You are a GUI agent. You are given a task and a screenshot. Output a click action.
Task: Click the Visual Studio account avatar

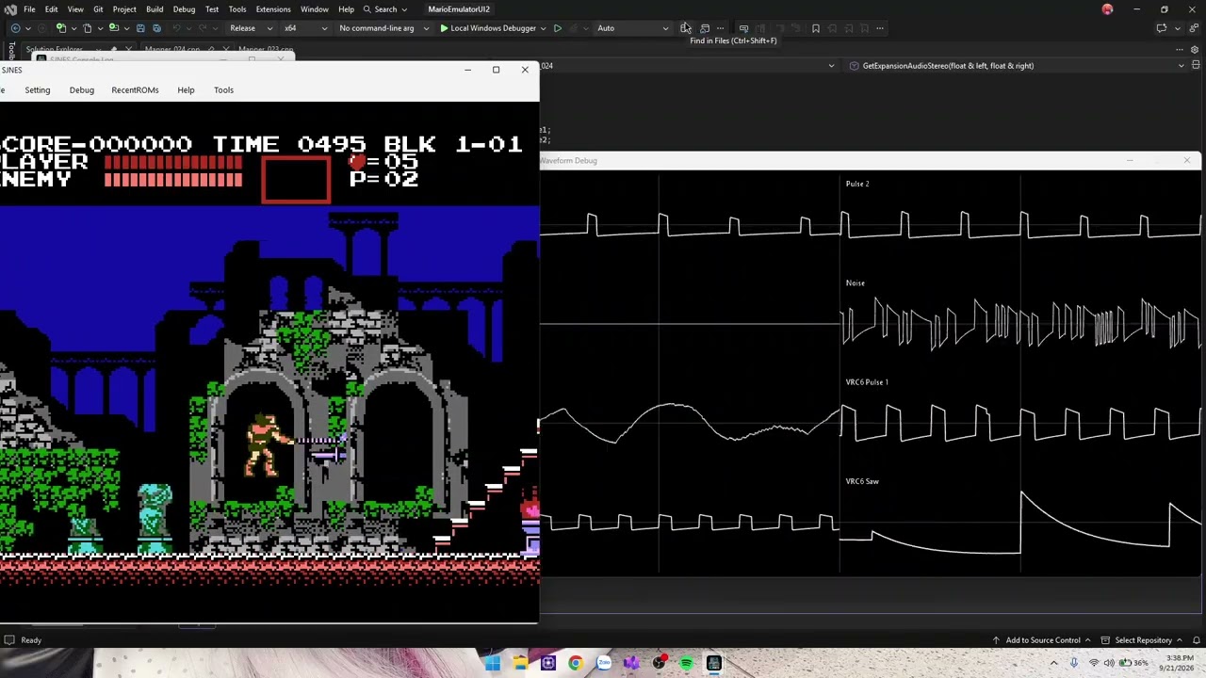coord(1107,9)
